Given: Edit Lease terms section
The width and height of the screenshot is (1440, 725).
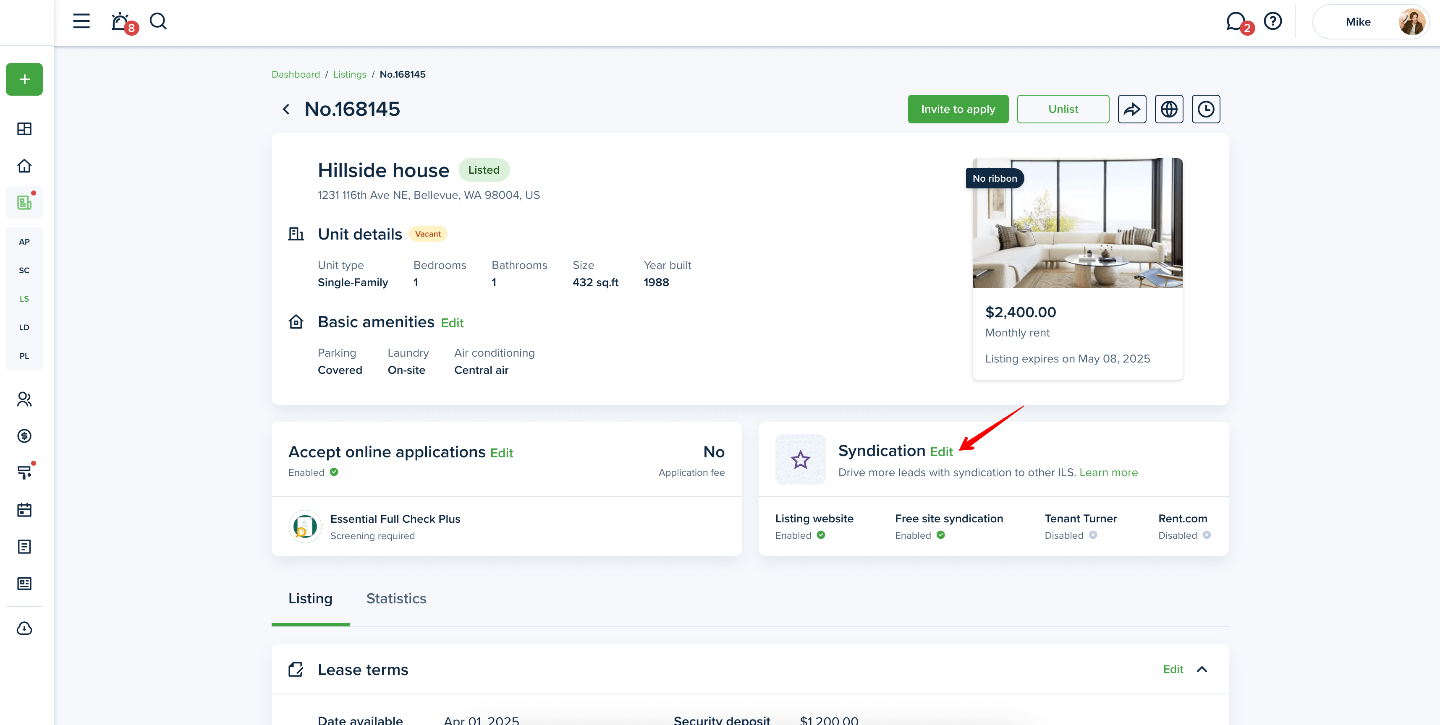Looking at the screenshot, I should pos(1173,669).
